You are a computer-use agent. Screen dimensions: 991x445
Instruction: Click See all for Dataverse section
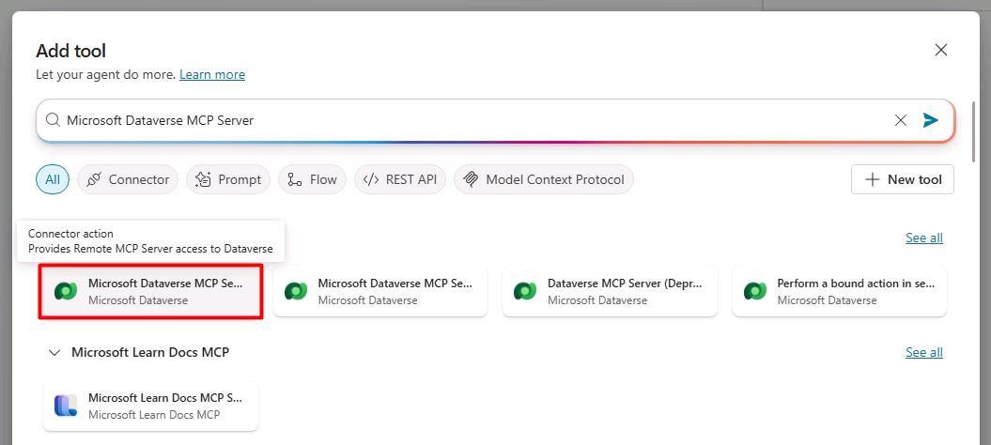pos(924,238)
